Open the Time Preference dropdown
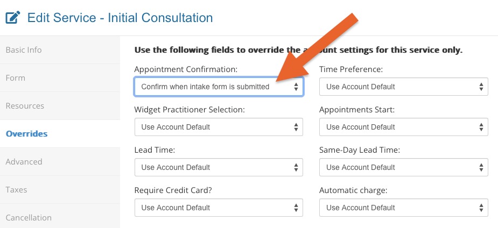Image resolution: width=498 pixels, height=228 pixels. click(403, 87)
